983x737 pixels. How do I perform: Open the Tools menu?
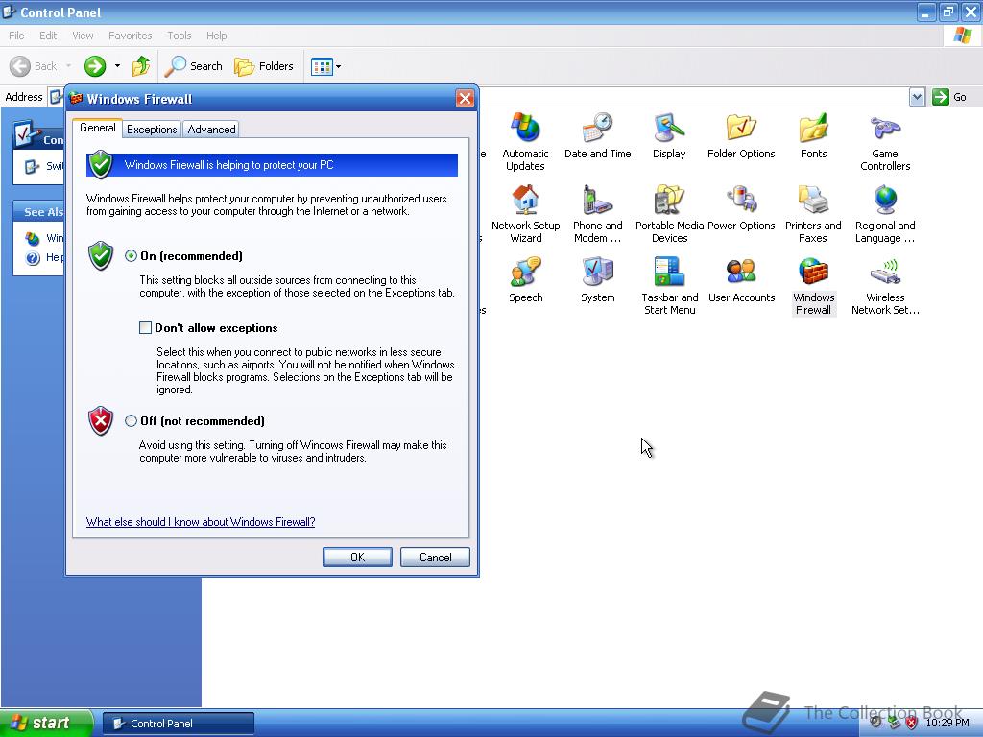(180, 36)
